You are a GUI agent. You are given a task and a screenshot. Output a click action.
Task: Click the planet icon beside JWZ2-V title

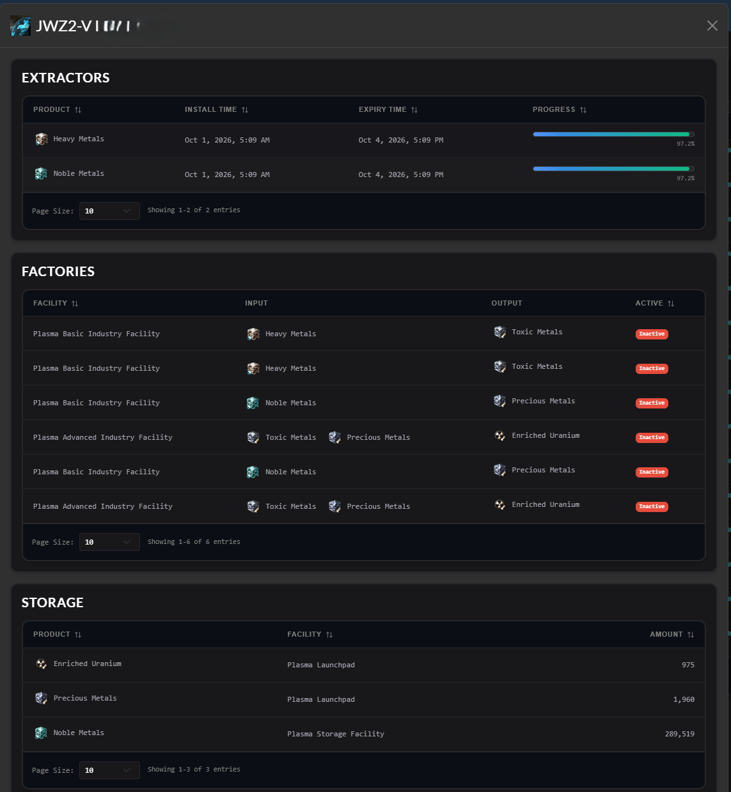tap(20, 26)
